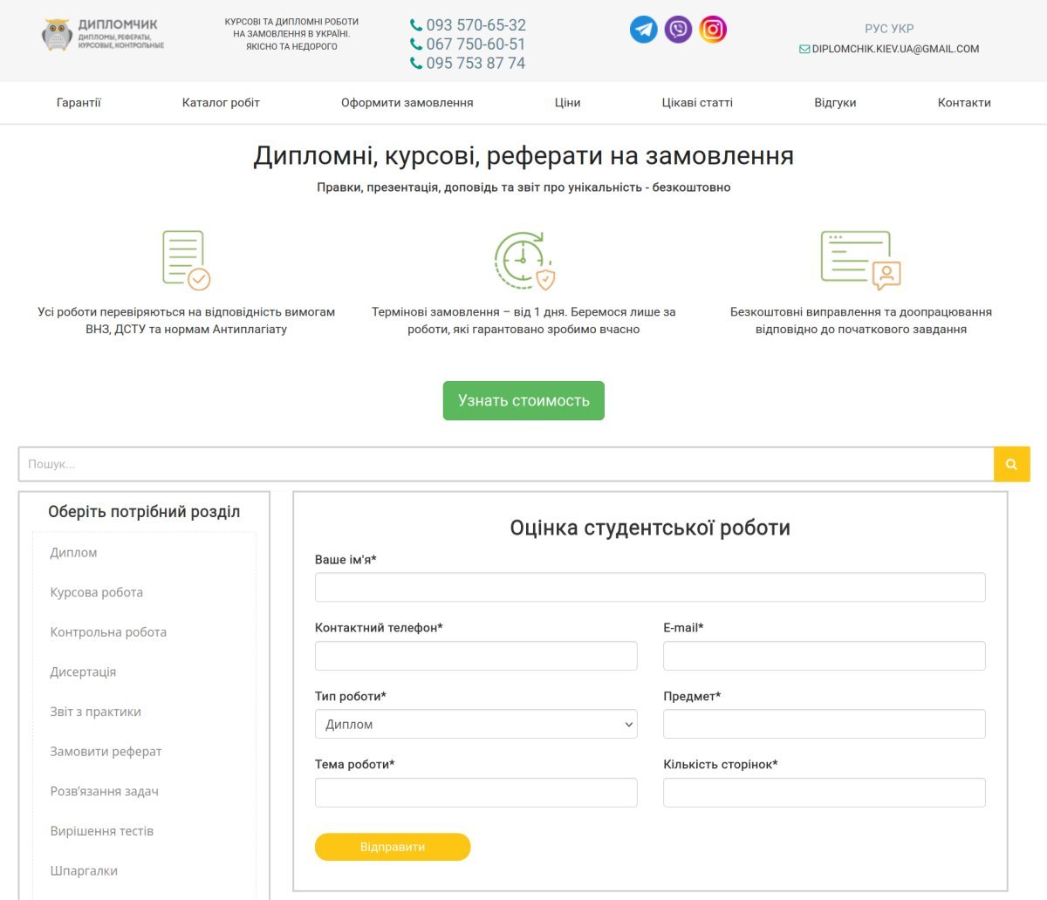
Task: Click the yellow Відправити button
Action: coord(393,847)
